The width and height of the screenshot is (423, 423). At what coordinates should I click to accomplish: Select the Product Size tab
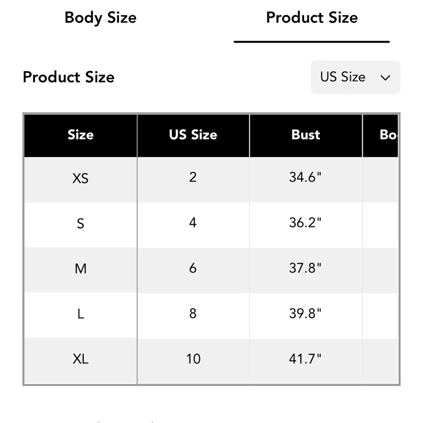coord(312,18)
